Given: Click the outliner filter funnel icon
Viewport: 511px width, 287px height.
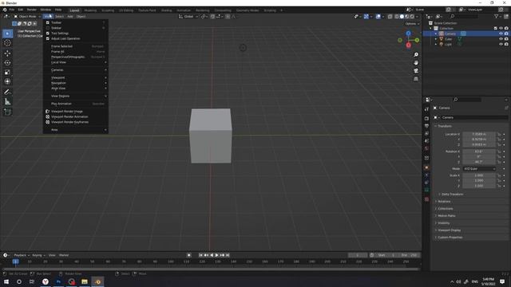Looking at the screenshot, I should click(x=497, y=16).
